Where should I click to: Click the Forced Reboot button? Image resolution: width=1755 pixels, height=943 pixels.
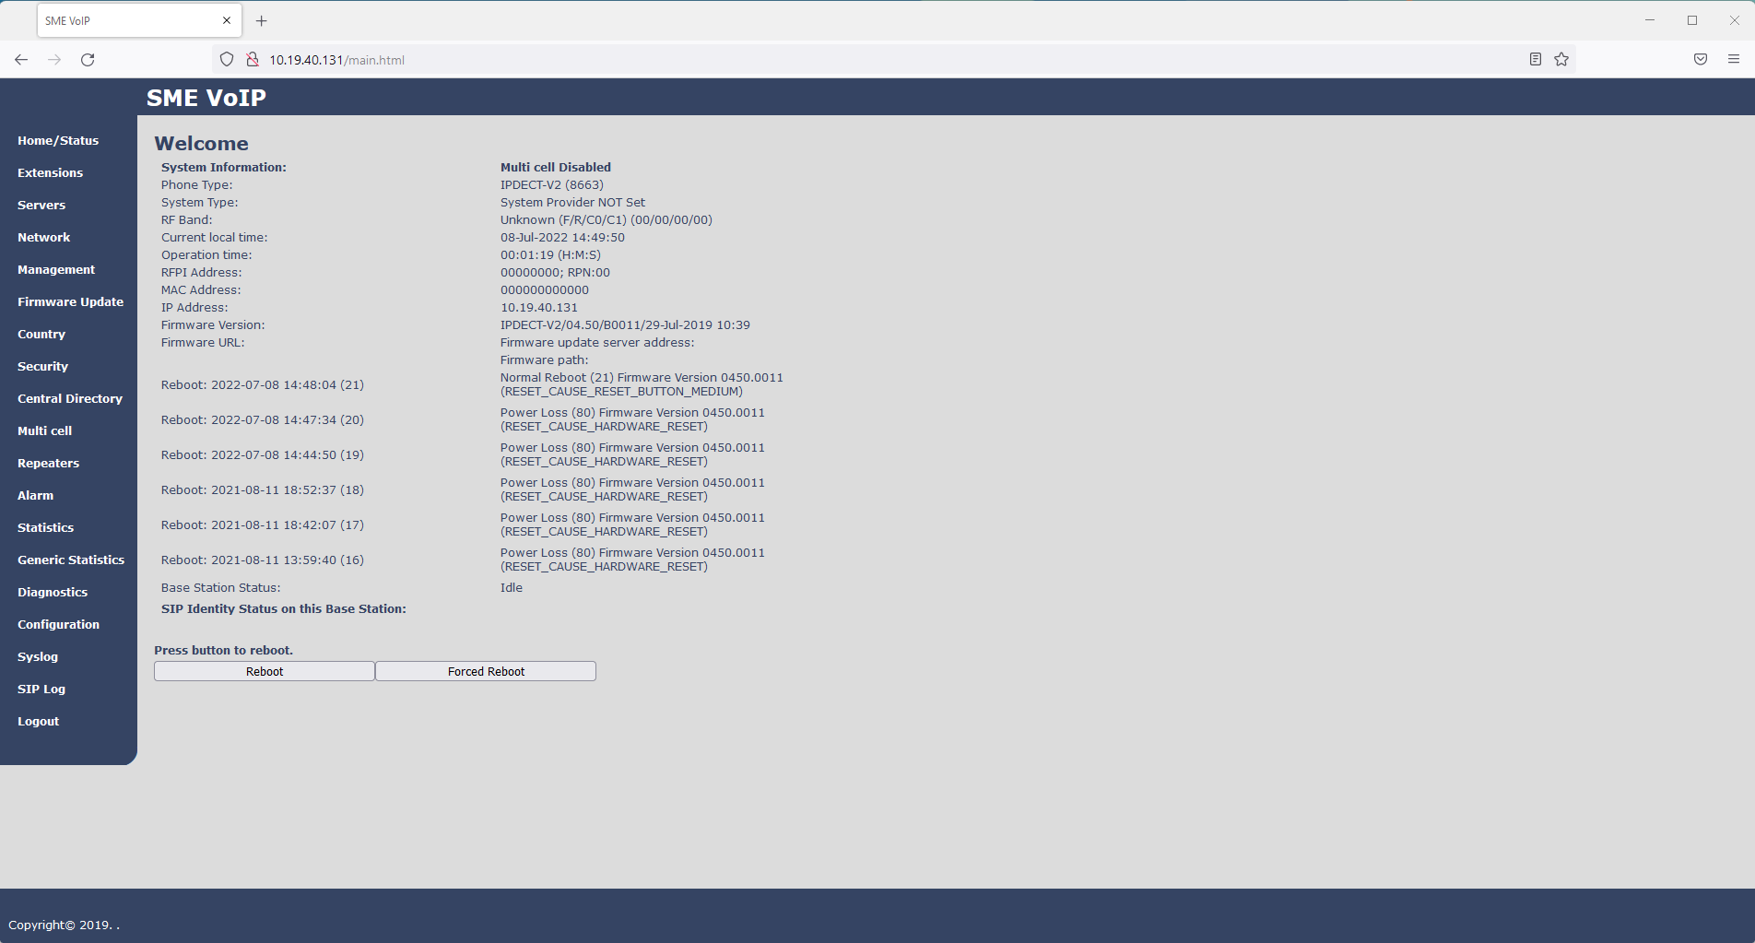[486, 671]
